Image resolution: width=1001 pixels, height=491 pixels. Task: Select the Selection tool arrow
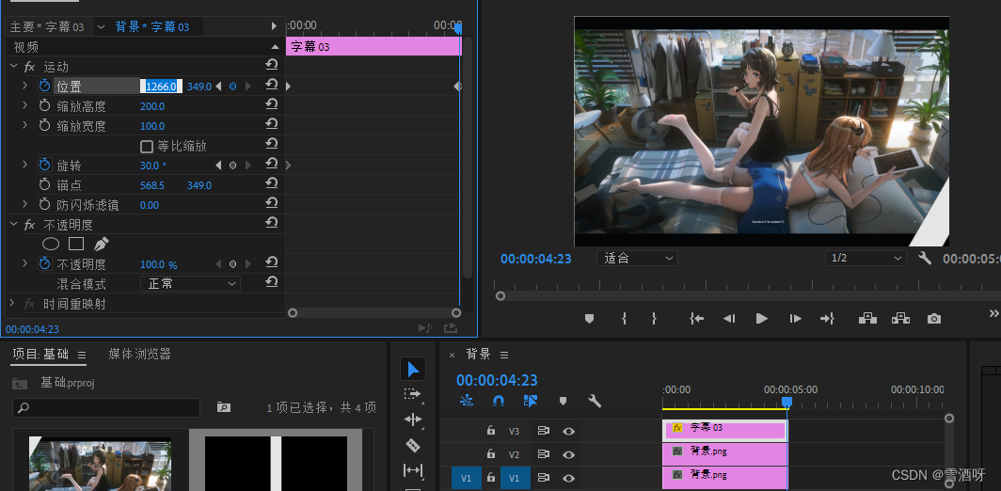[x=413, y=369]
